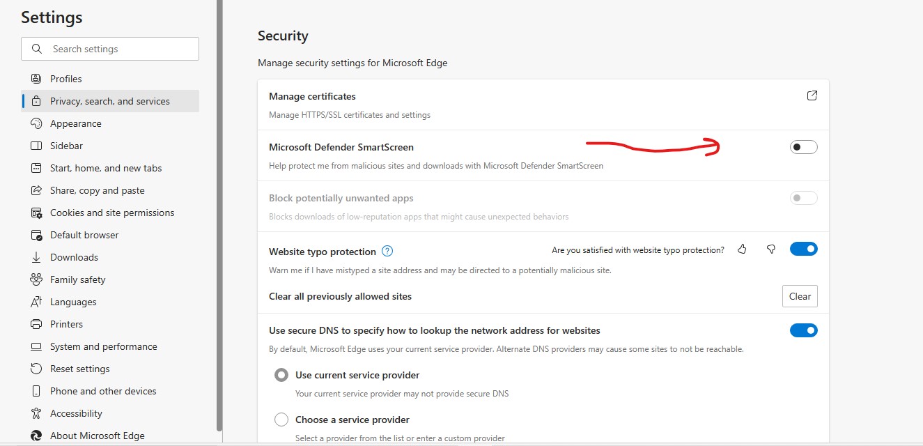923x446 pixels.
Task: Open the Manage certificates entry
Action: point(543,105)
